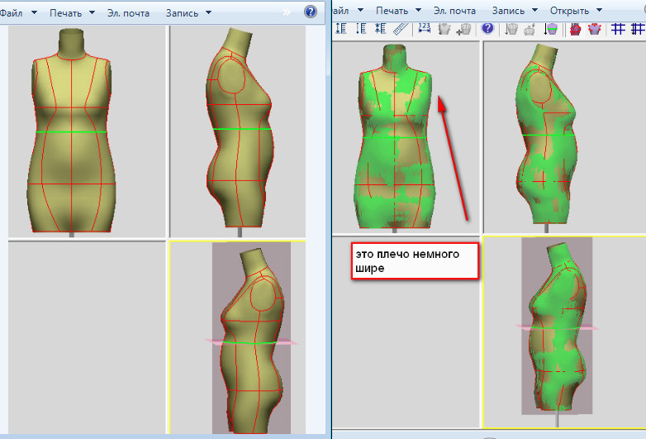Click the grey bust with pencil icon
Screen dimensions: 646x439
[530, 29]
